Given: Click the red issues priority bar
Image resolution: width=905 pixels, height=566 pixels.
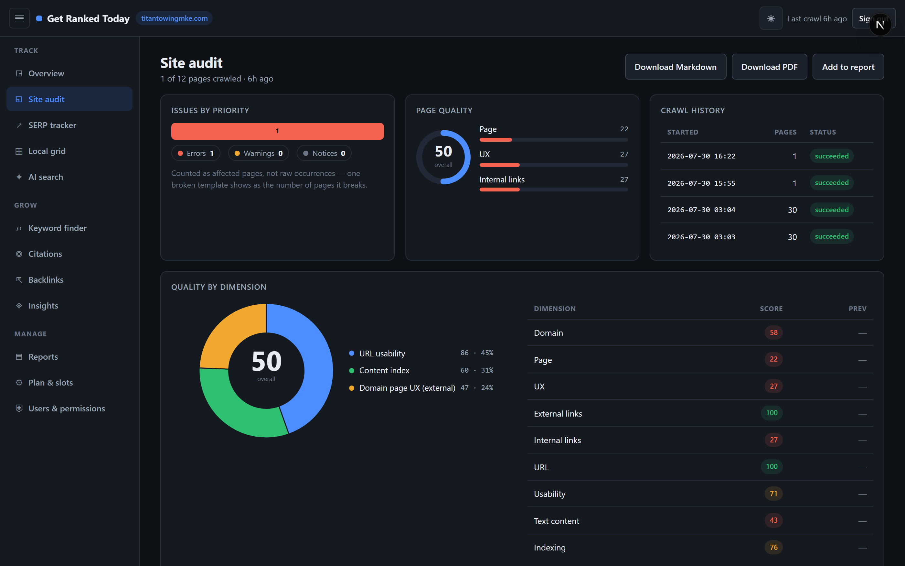Looking at the screenshot, I should [278, 131].
